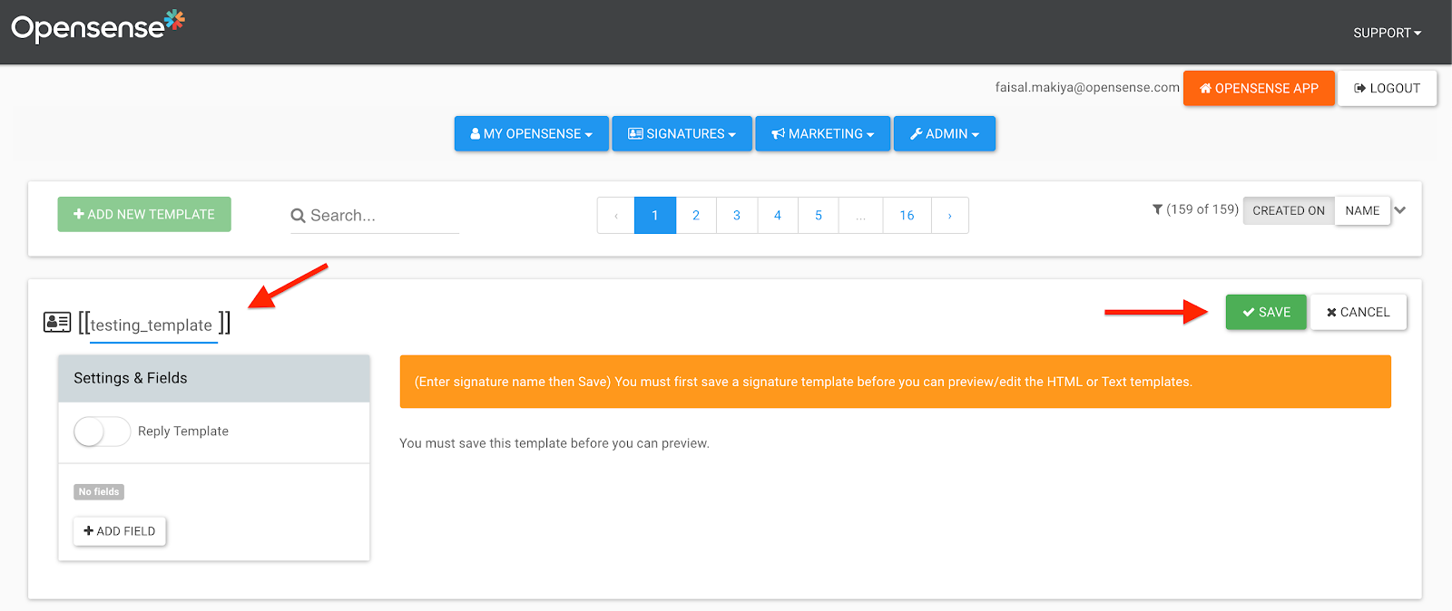Sort by CREATED ON

[x=1289, y=210]
